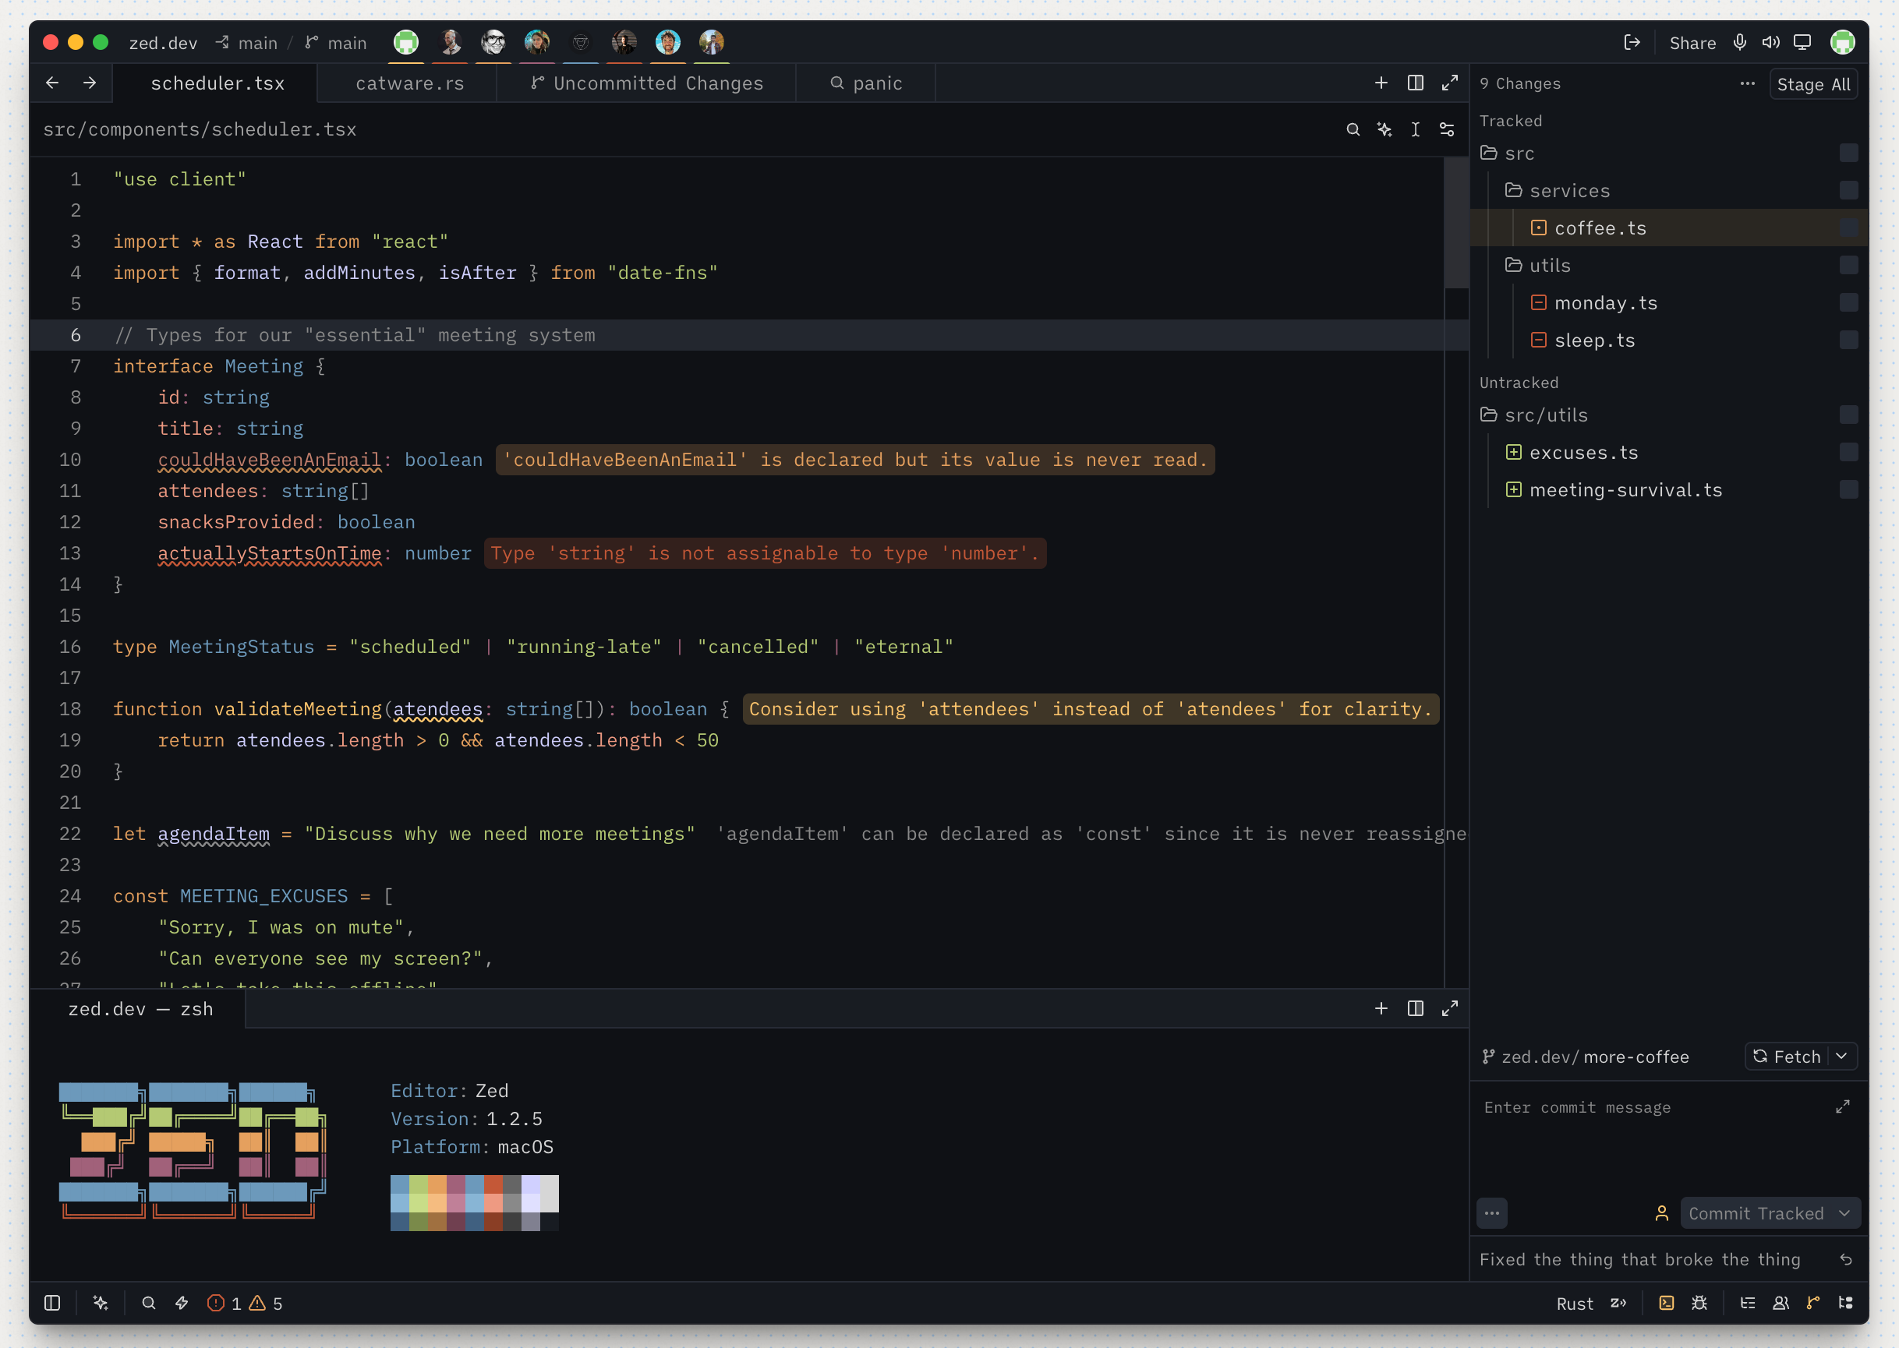
Task: Switch to the catware.rs tab
Action: (409, 83)
